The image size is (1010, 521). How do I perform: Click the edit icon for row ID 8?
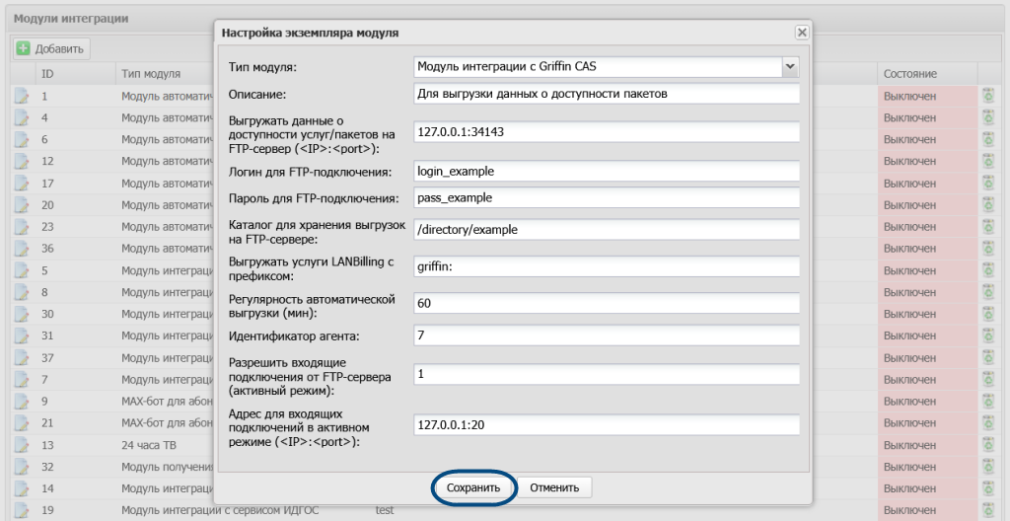[22, 292]
